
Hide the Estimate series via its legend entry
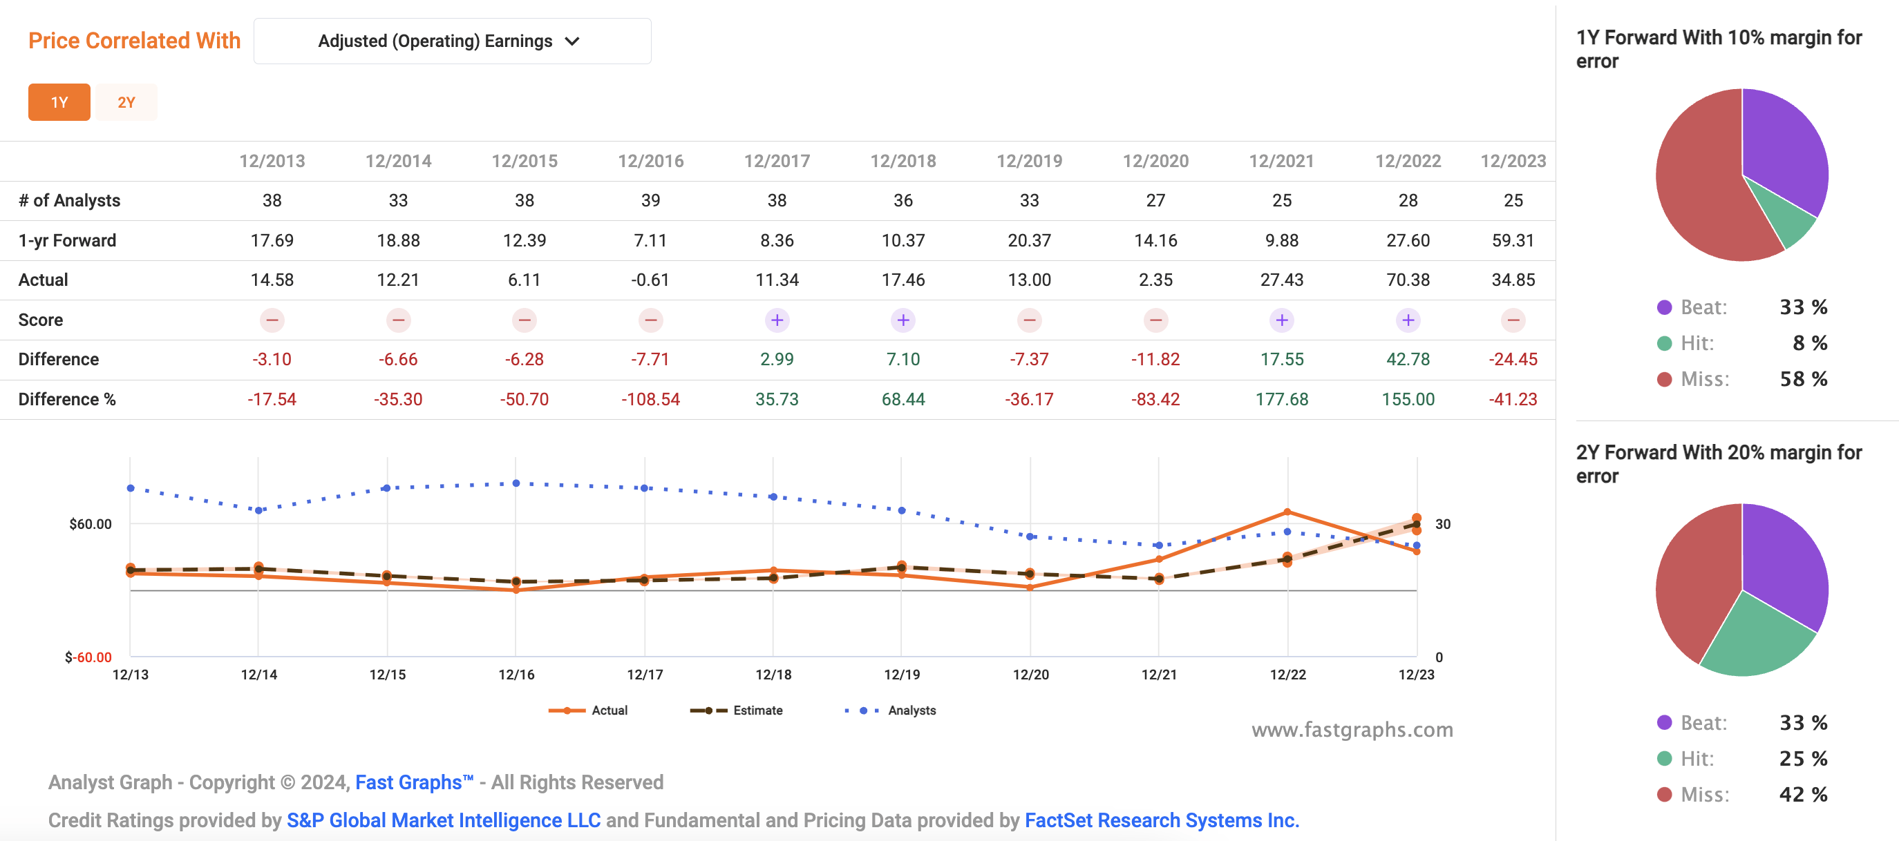[x=737, y=710]
